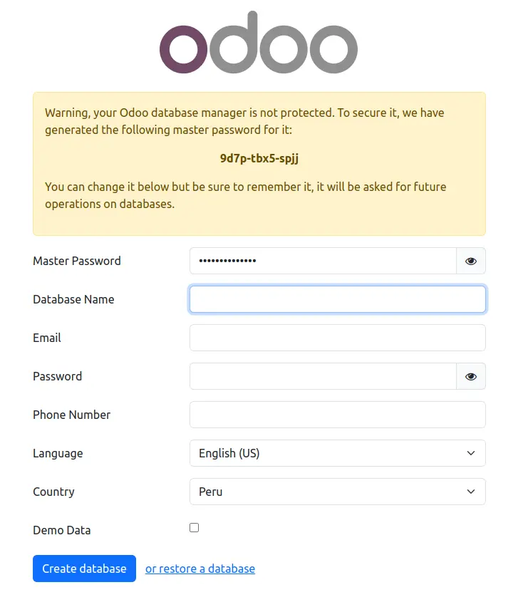Viewport: 518px width, 607px height.
Task: Click the yellow warning banner
Action: click(x=259, y=164)
